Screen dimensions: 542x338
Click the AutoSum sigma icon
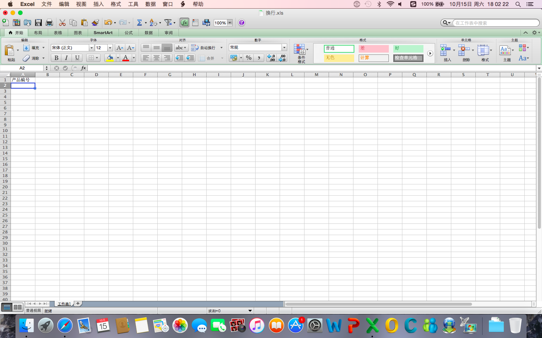(139, 23)
